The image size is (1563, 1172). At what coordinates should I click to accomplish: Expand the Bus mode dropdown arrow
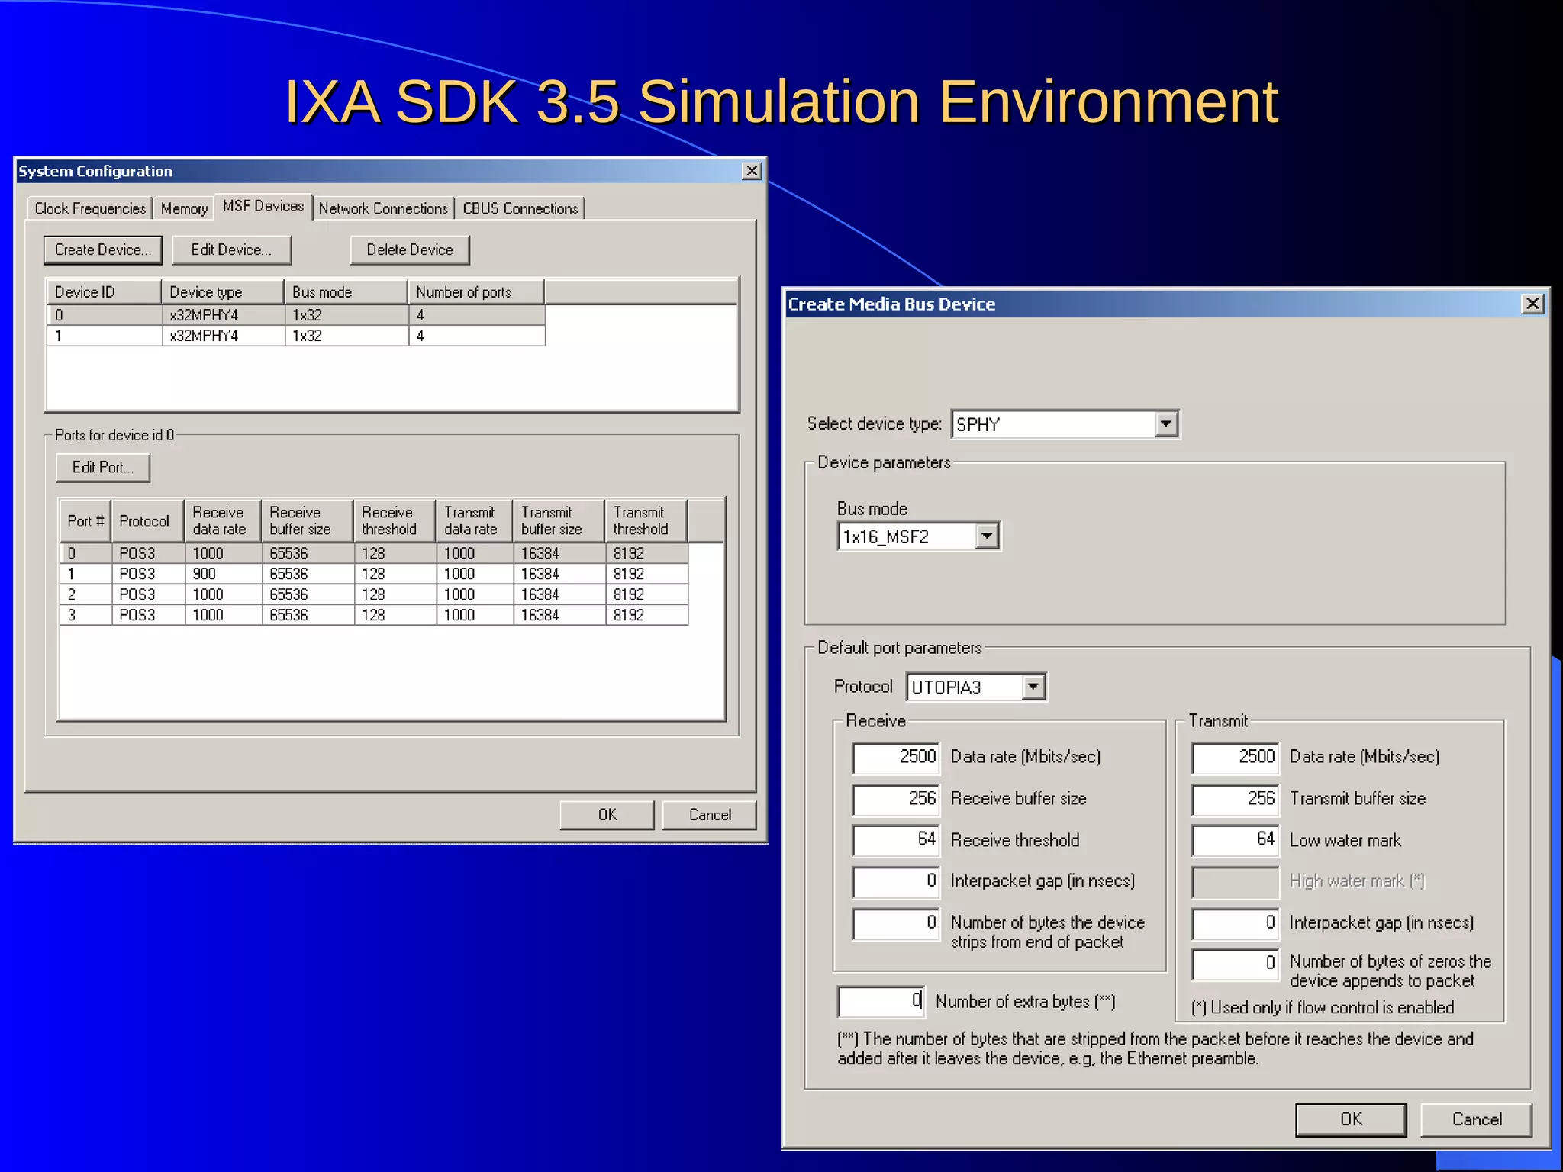click(987, 536)
